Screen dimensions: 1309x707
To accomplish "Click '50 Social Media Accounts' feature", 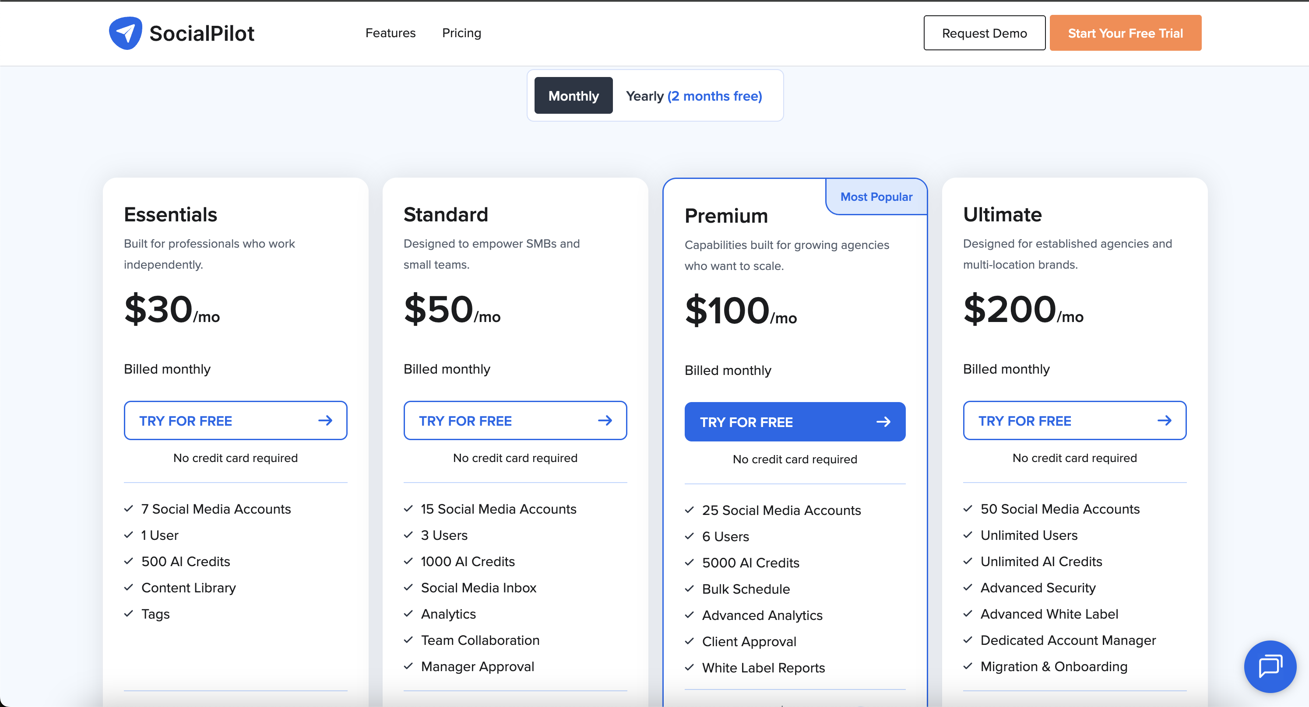I will coord(1060,509).
